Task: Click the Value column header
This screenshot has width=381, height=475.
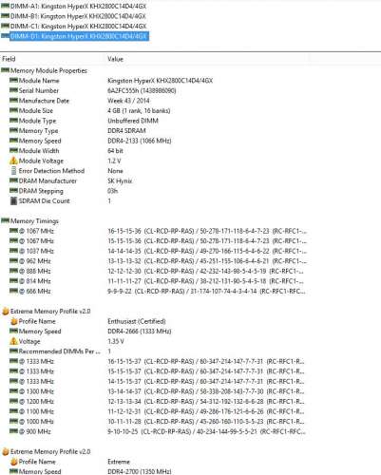Action: [115, 59]
